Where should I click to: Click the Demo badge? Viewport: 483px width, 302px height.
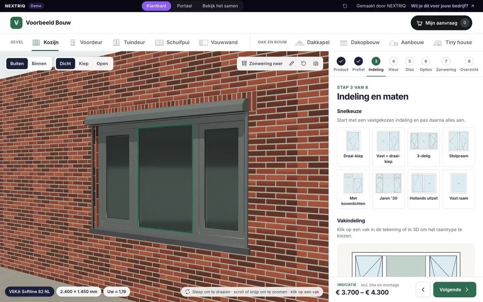36,6
